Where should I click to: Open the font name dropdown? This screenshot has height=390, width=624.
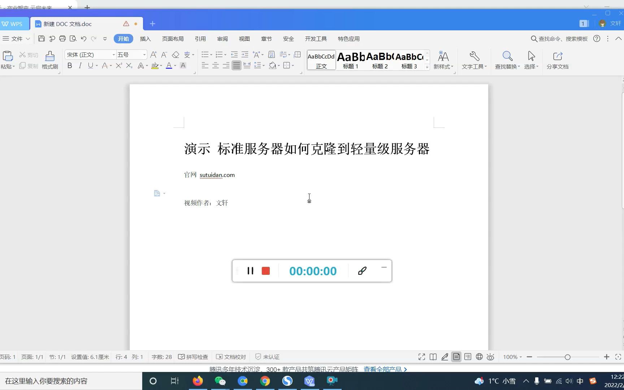tap(113, 55)
